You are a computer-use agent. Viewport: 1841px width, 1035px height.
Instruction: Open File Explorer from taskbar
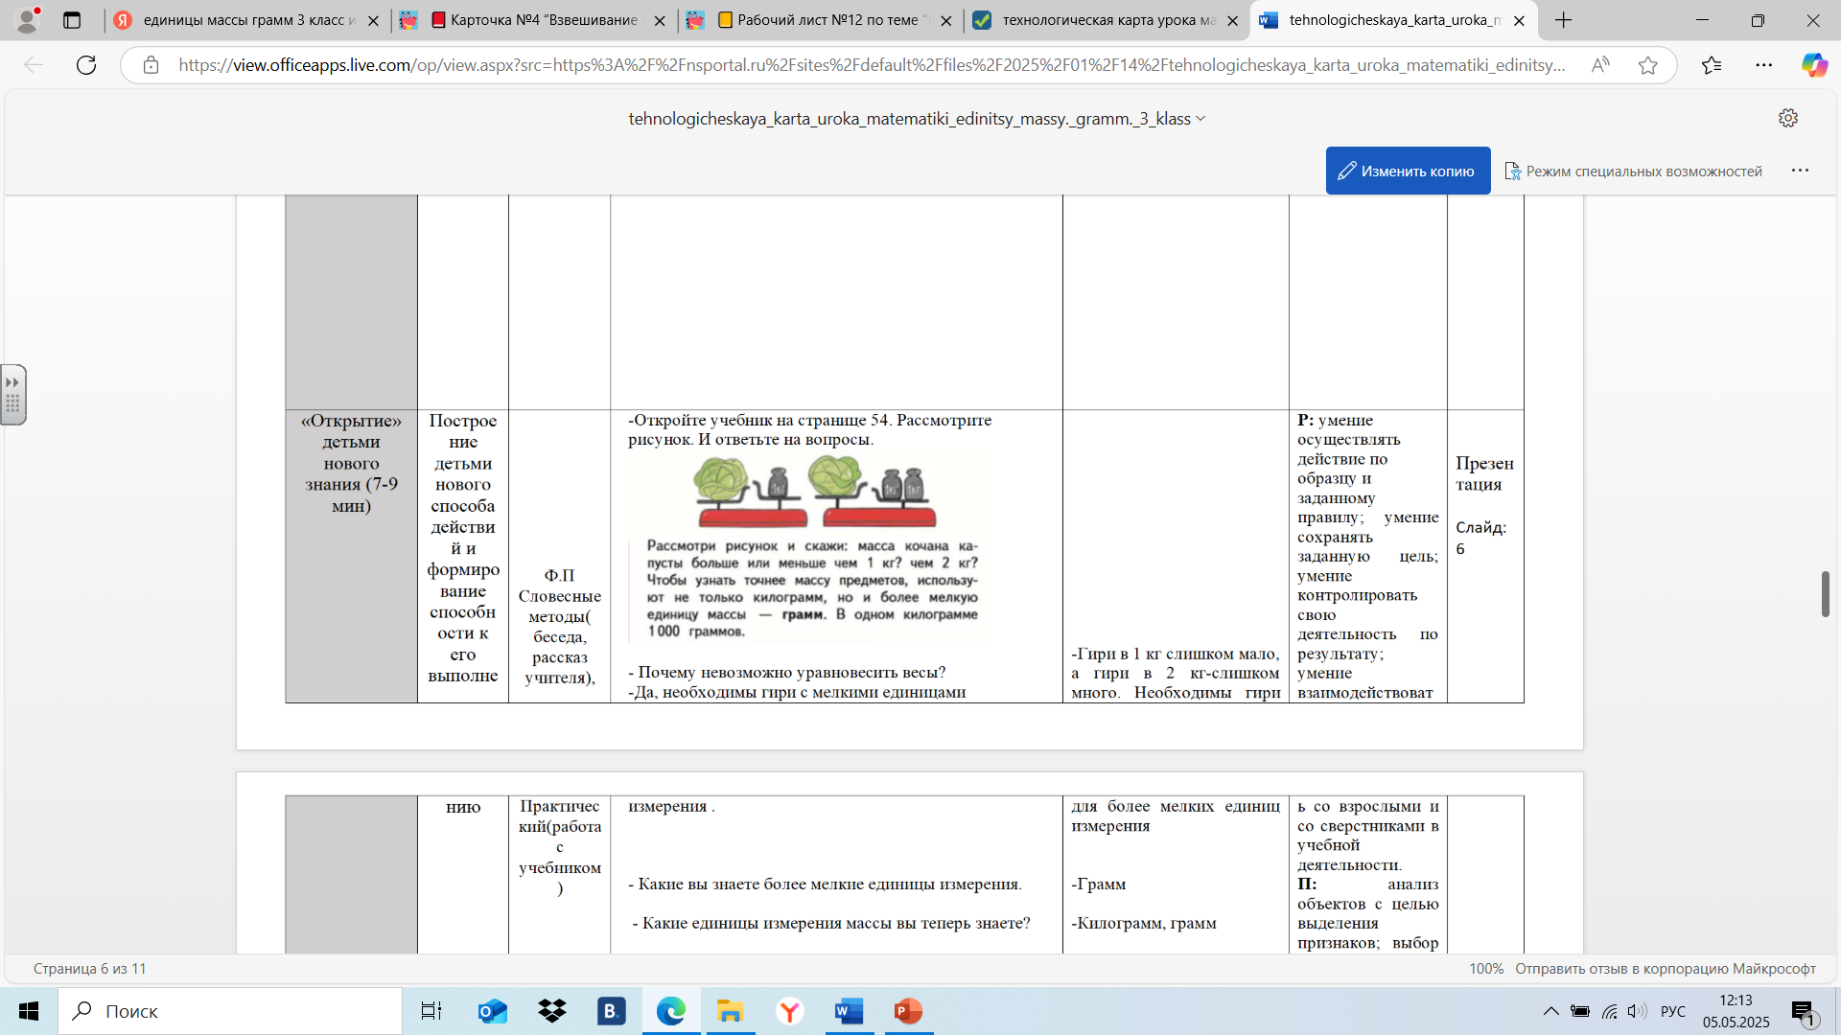point(730,1011)
